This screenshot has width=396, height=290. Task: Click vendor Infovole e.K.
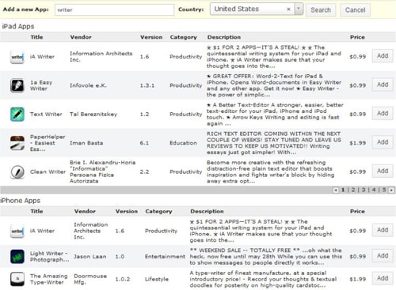(x=88, y=85)
